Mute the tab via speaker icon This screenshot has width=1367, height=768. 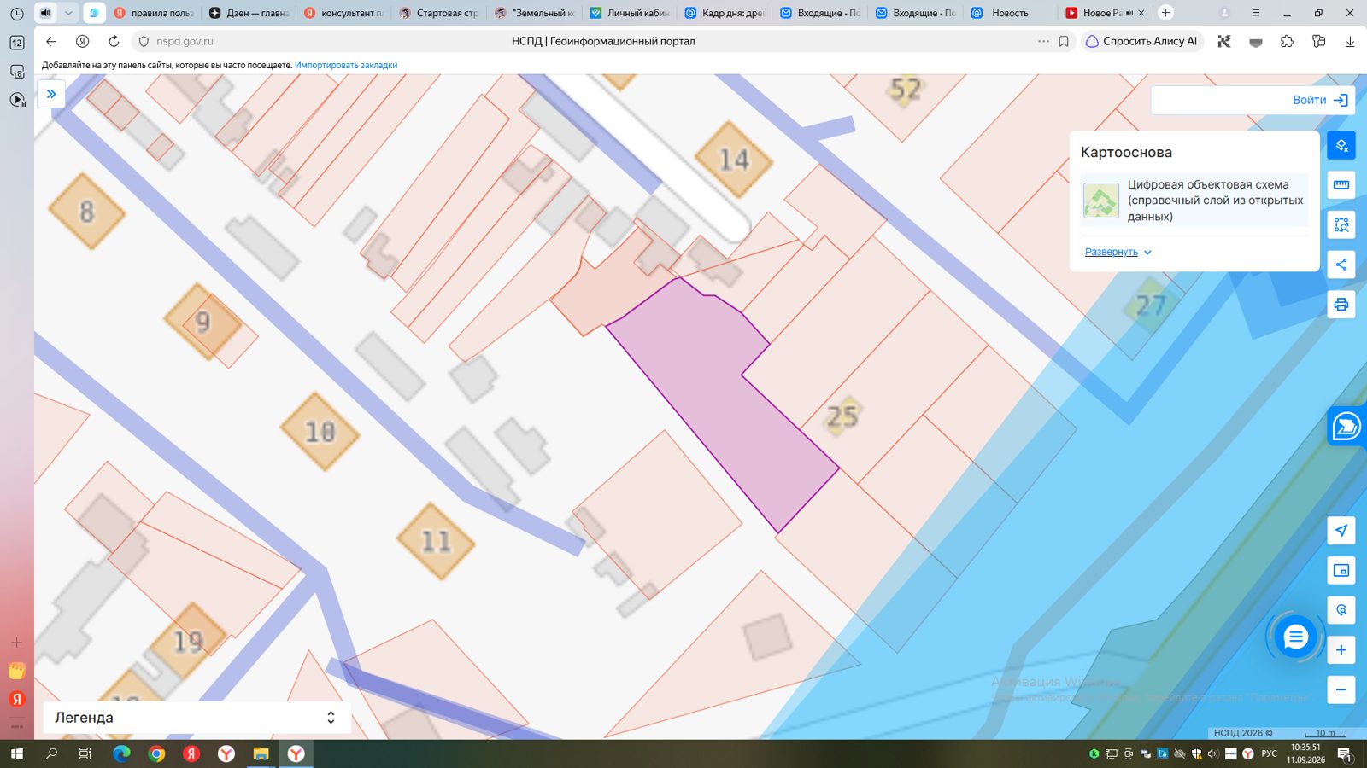coord(45,13)
